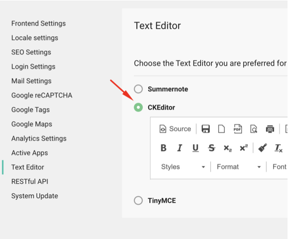
Task: Go to Google reCAPTCHA settings
Action: click(x=42, y=95)
